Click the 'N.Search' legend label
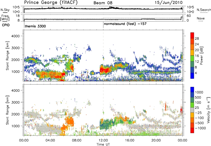Screen dimensions: 211x146 tap(204, 10)
